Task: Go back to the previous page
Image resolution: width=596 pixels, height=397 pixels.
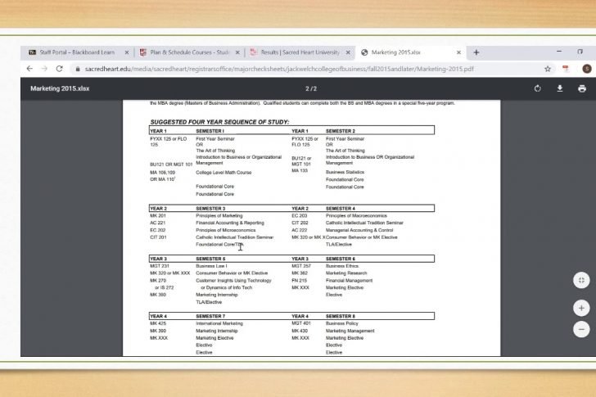Action: click(30, 69)
